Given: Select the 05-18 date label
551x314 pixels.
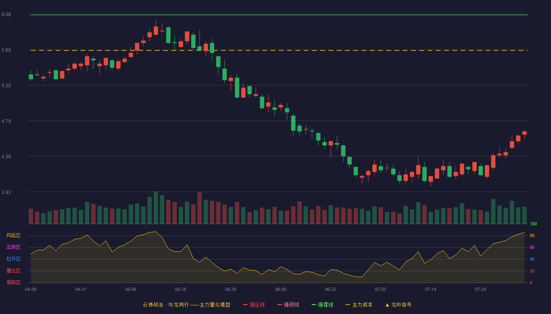Looking at the screenshot, I should coord(181,289).
